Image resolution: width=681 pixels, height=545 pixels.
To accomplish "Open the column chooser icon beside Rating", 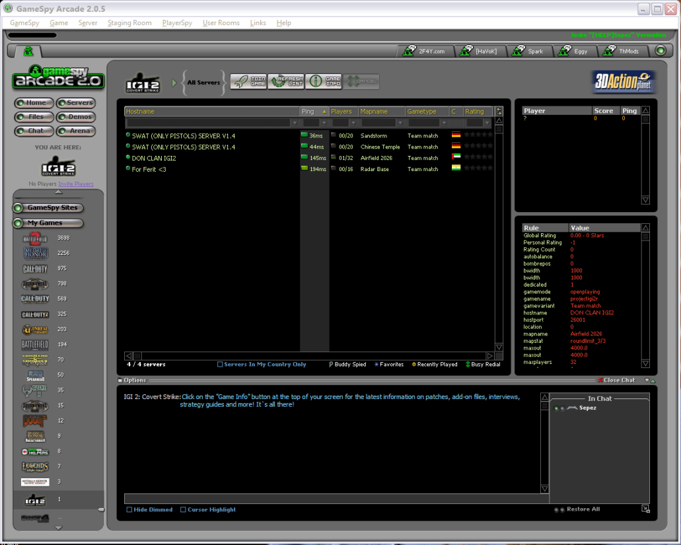I will coord(499,112).
